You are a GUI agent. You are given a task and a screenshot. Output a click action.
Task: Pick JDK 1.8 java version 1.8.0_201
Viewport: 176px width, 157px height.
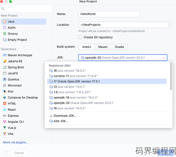[x=107, y=92]
